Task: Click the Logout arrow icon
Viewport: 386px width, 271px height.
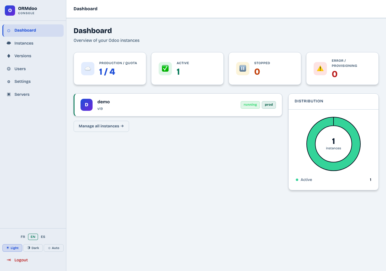Action: click(9, 260)
